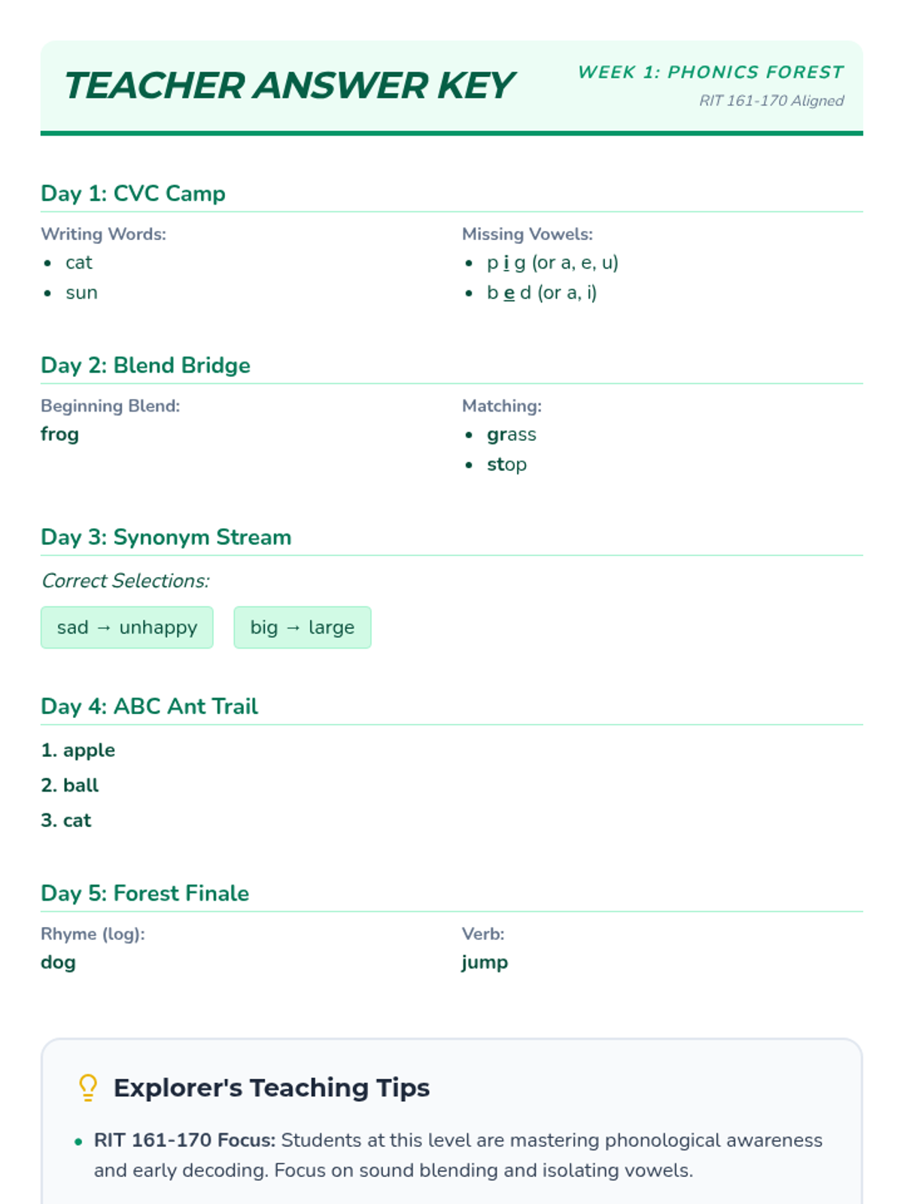This screenshot has width=903, height=1204.
Task: Open the Day 4: ABC Ant Trail heading
Action: pos(149,707)
